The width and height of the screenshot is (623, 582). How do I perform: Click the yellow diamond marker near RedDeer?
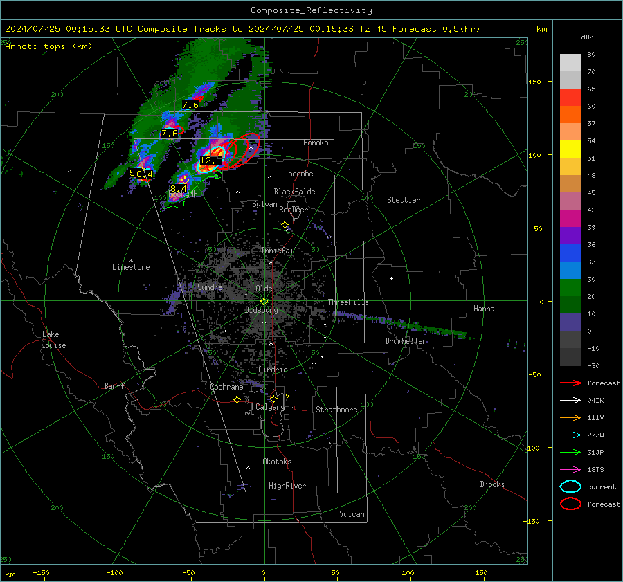(x=285, y=225)
